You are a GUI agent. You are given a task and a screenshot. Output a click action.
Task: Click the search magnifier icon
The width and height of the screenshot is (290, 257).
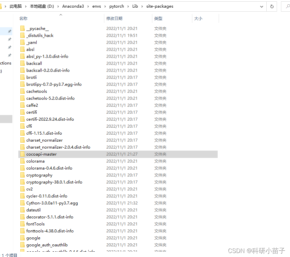click(x=287, y=6)
